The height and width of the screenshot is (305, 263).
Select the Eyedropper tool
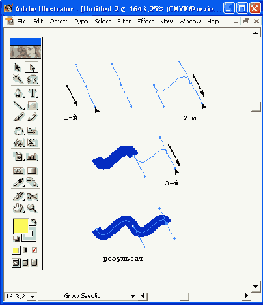(x=18, y=182)
